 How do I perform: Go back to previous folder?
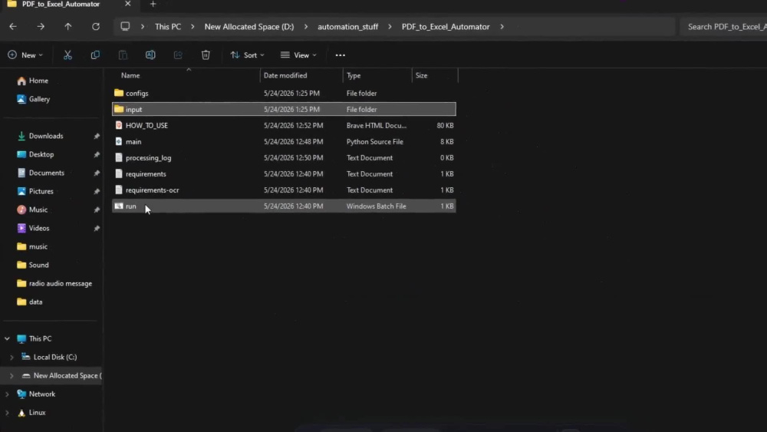13,26
